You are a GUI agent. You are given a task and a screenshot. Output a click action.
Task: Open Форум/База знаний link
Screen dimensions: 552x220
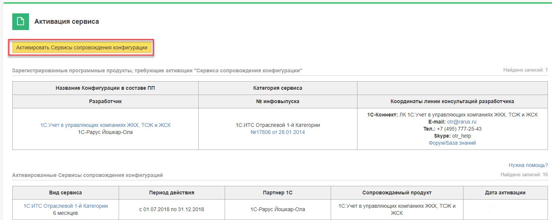(x=452, y=143)
